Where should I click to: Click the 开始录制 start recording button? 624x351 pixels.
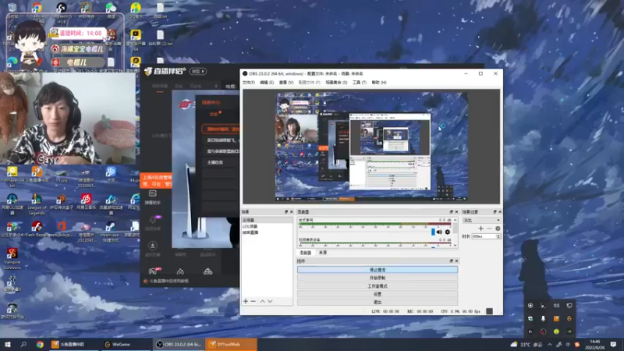click(x=378, y=278)
